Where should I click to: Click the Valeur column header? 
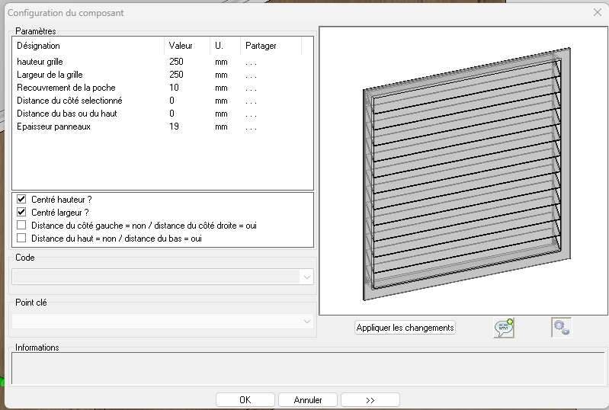coord(188,46)
